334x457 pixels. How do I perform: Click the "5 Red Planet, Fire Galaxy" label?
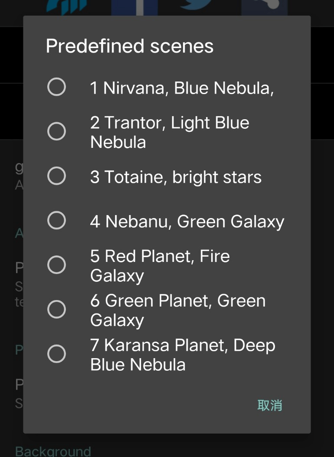(160, 266)
